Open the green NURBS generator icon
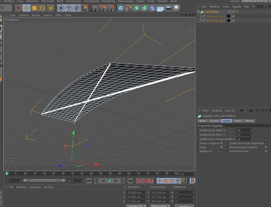The image size is (271, 207). point(137,8)
